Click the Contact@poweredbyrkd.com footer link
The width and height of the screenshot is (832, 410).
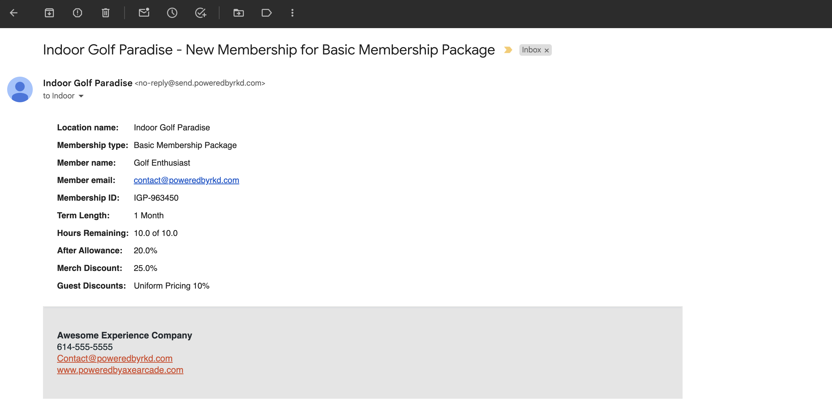(115, 358)
